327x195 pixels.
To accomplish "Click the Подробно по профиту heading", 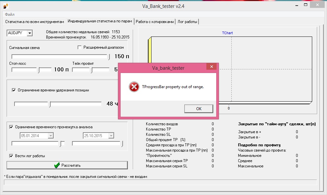I will [x=259, y=145].
